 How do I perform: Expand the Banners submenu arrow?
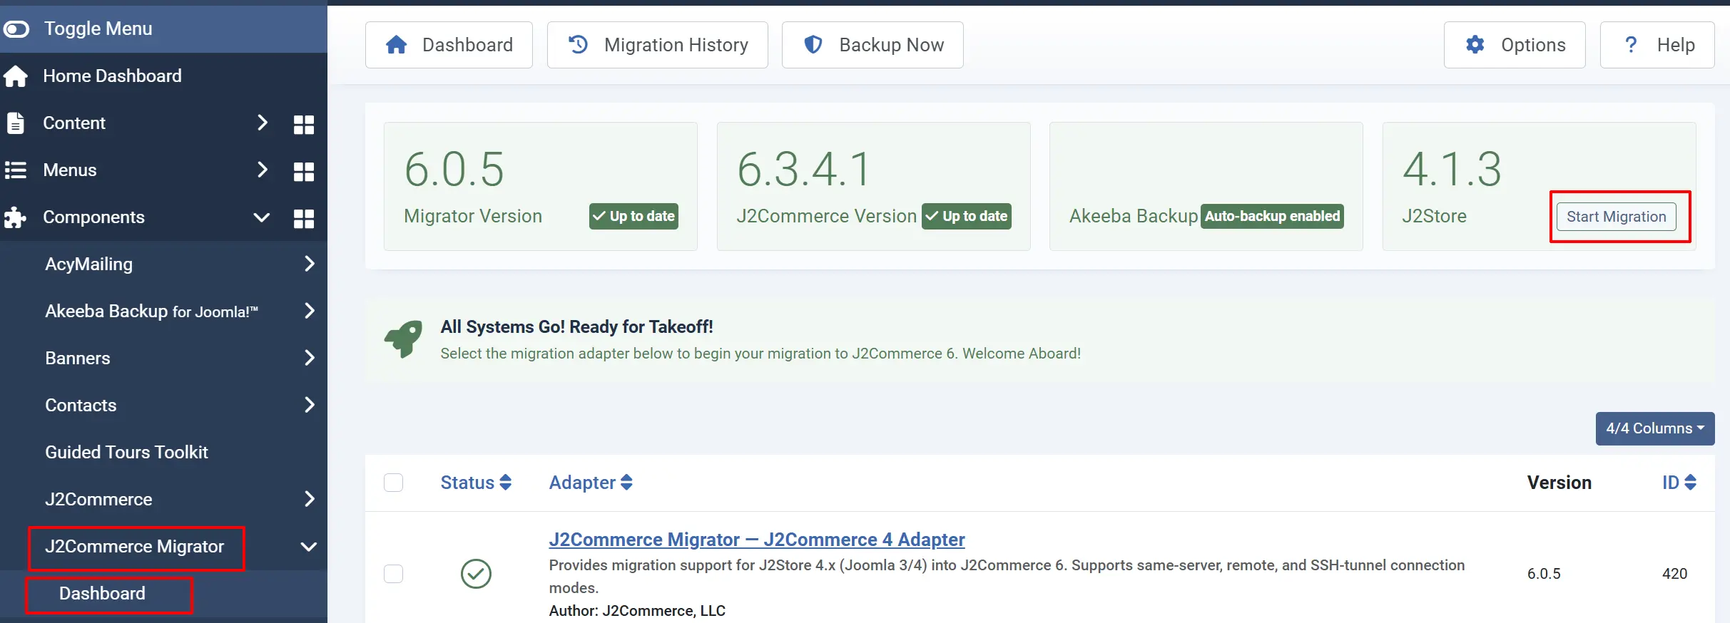tap(310, 358)
